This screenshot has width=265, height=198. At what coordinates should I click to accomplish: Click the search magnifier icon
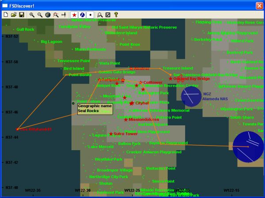(x=101, y=15)
